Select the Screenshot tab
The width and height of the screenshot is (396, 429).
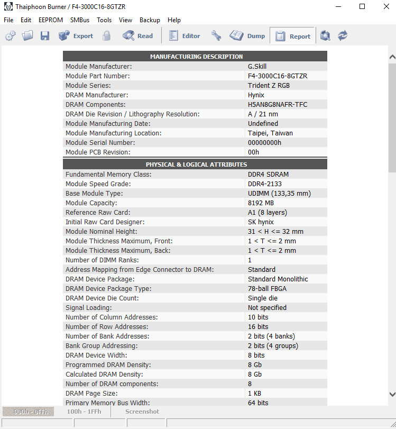click(142, 412)
